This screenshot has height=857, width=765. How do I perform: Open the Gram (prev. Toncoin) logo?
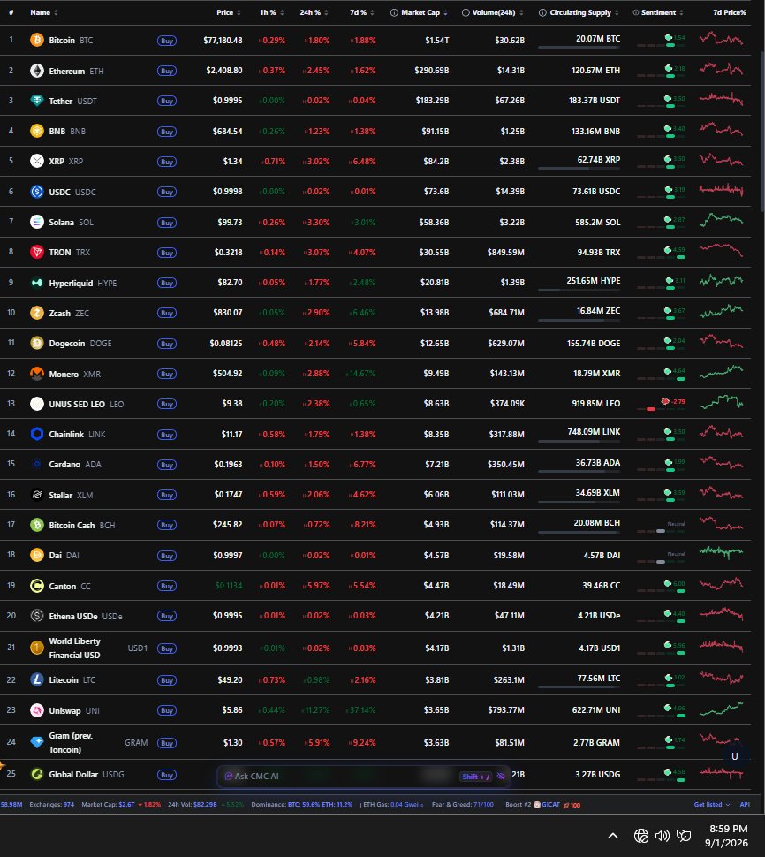(x=36, y=741)
